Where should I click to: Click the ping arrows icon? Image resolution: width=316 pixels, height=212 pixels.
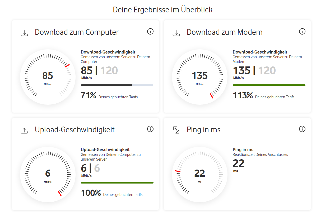click(x=176, y=130)
